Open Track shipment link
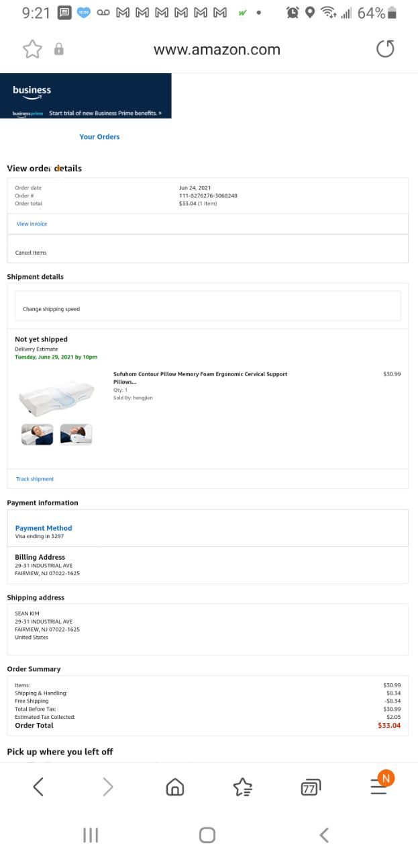The image size is (418, 860). [35, 479]
